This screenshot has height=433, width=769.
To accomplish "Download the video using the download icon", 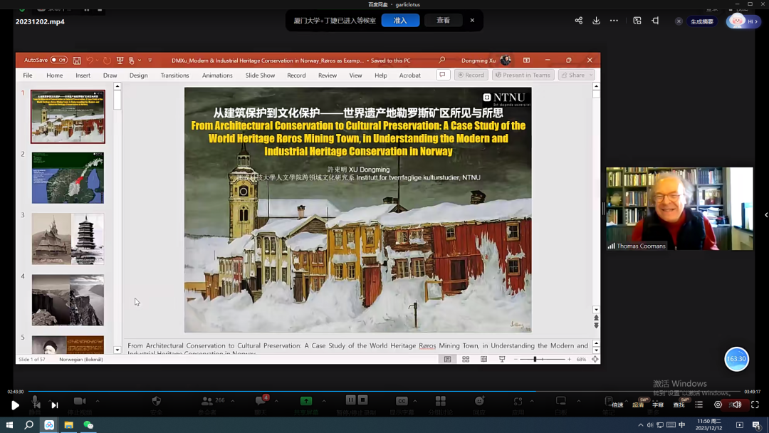I will [x=596, y=21].
